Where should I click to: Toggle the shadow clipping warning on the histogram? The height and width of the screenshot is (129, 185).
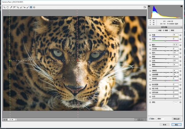[x=149, y=6]
